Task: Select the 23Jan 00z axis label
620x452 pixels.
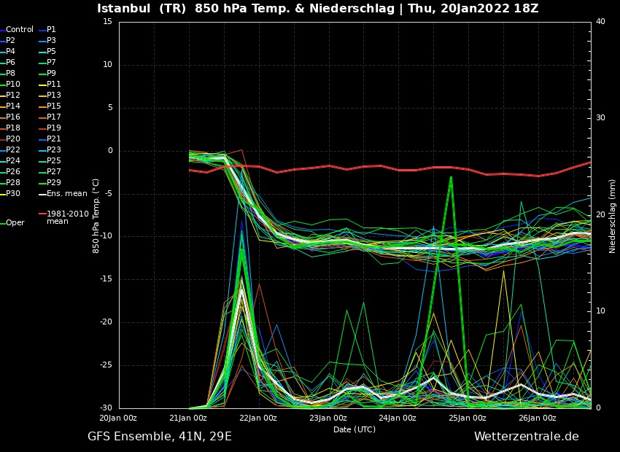Action: tap(328, 418)
